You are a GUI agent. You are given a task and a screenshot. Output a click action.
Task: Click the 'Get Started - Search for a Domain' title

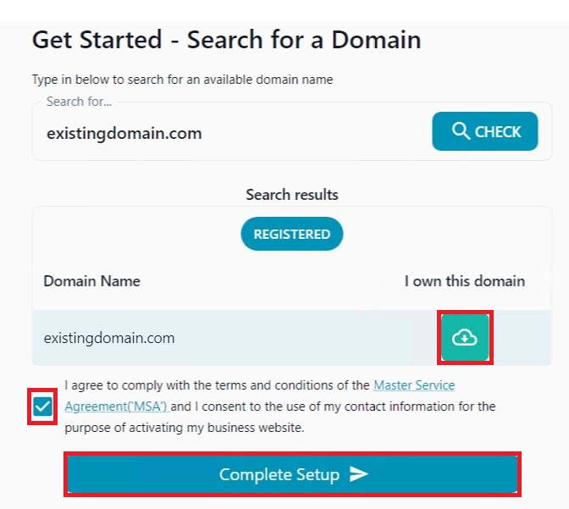click(x=226, y=40)
